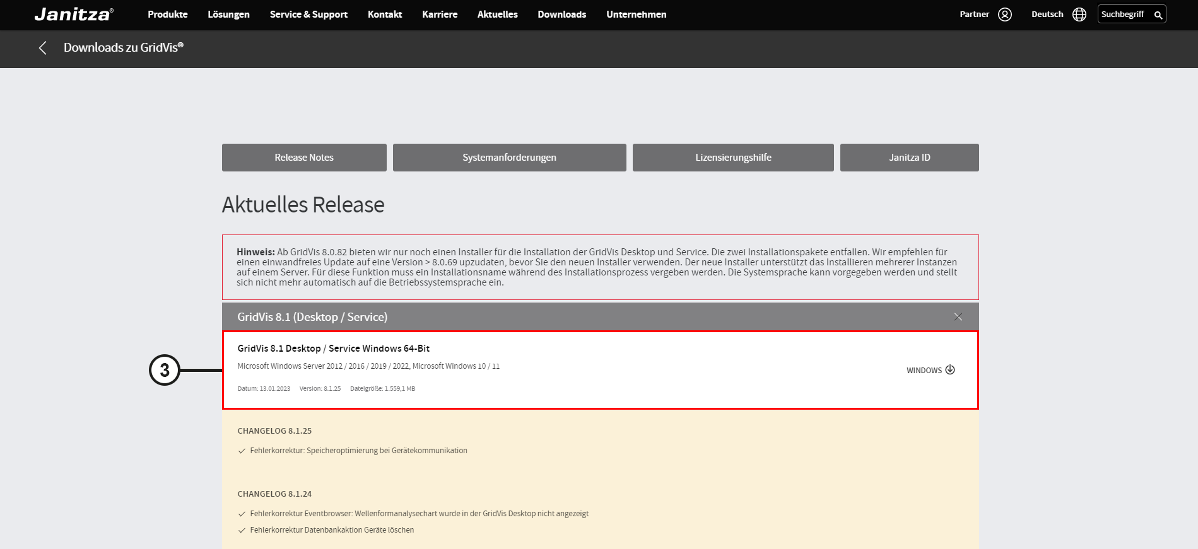Image resolution: width=1198 pixels, height=549 pixels.
Task: Go to the Kontakt page
Action: tap(385, 14)
